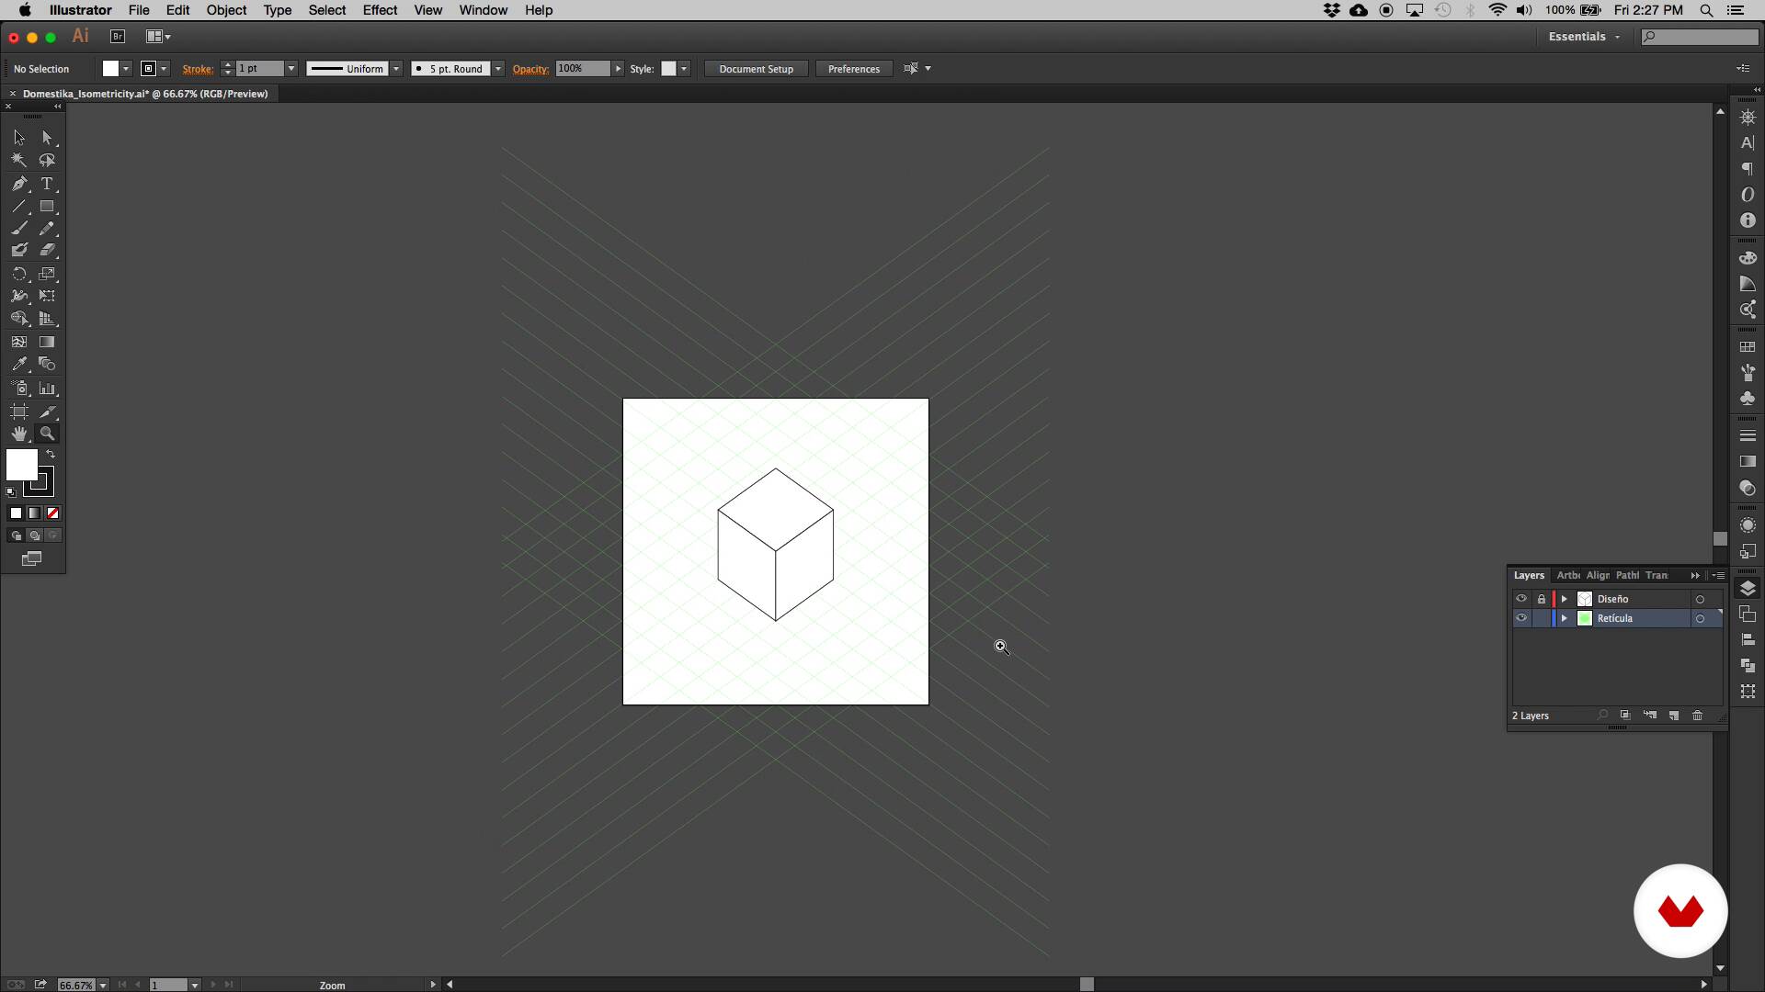The height and width of the screenshot is (992, 1765).
Task: Select the Zoom tool in toolbox
Action: [x=47, y=434]
